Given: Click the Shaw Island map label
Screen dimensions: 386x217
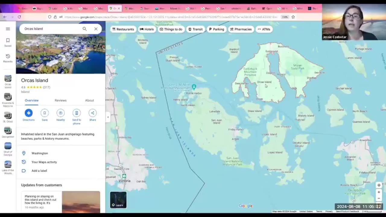Looking at the screenshot, I should tap(255, 111).
